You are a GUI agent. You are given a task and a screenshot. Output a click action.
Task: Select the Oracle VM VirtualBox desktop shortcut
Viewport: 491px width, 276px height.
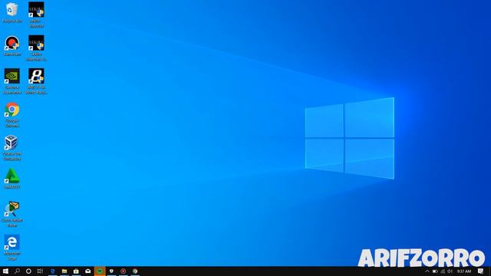(12, 148)
